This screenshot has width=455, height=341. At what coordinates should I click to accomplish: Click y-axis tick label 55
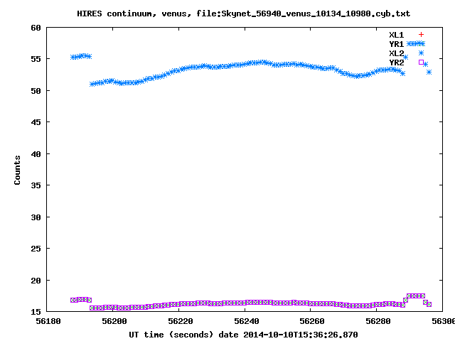pos(36,59)
